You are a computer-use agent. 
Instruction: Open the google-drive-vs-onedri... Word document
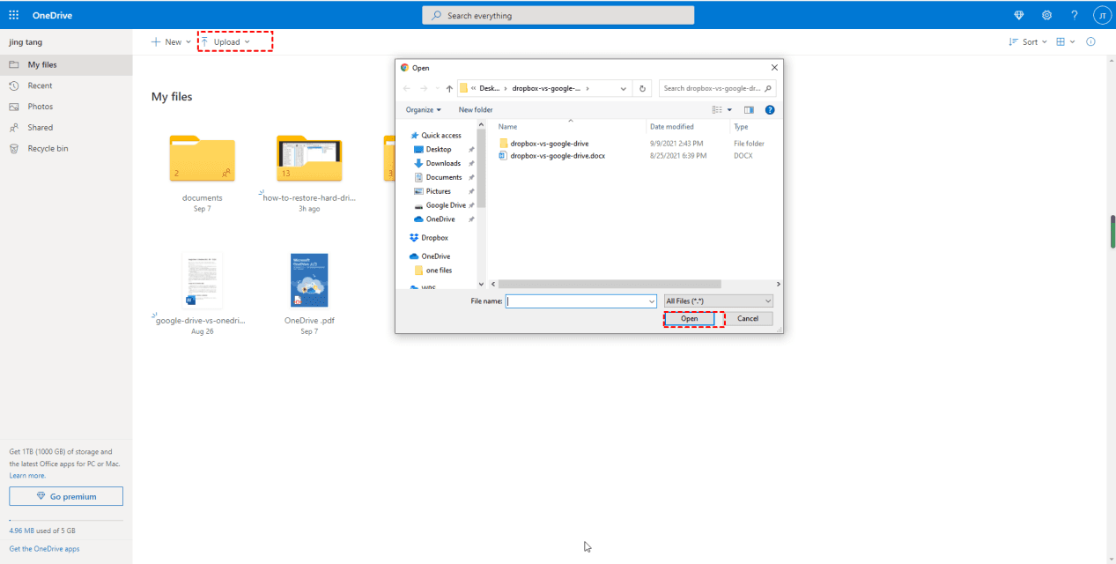(x=202, y=280)
